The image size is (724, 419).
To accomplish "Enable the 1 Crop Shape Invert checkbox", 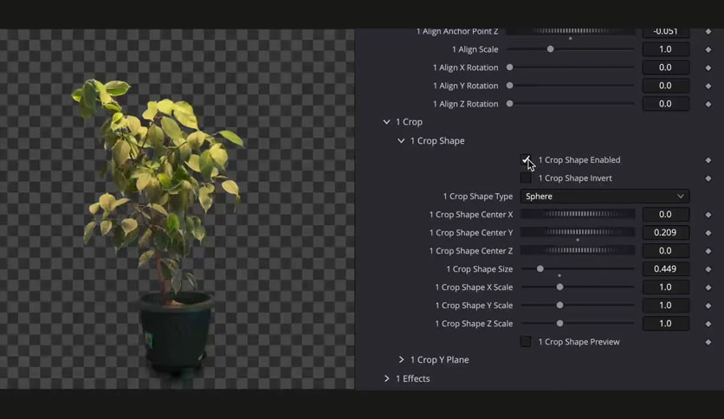I will coord(526,177).
